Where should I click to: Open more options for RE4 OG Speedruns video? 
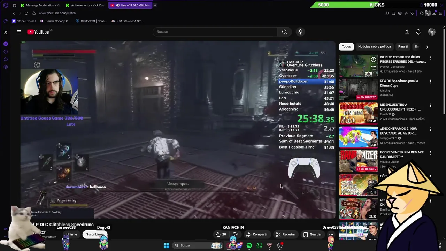tap(430, 82)
